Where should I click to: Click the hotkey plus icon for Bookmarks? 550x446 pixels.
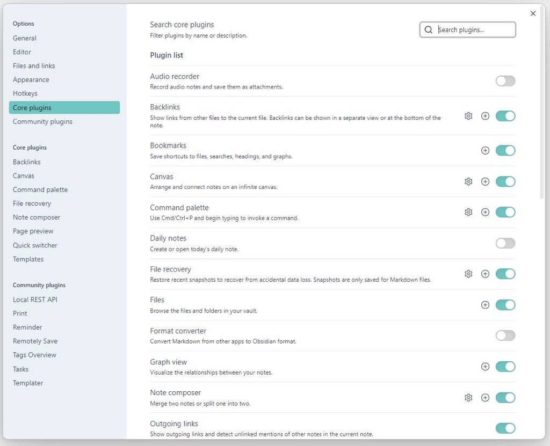coord(485,151)
